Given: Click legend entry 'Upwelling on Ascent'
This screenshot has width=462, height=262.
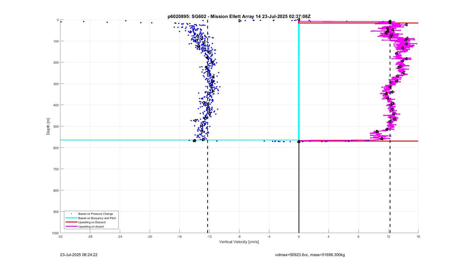Looking at the screenshot, I should [91, 227].
